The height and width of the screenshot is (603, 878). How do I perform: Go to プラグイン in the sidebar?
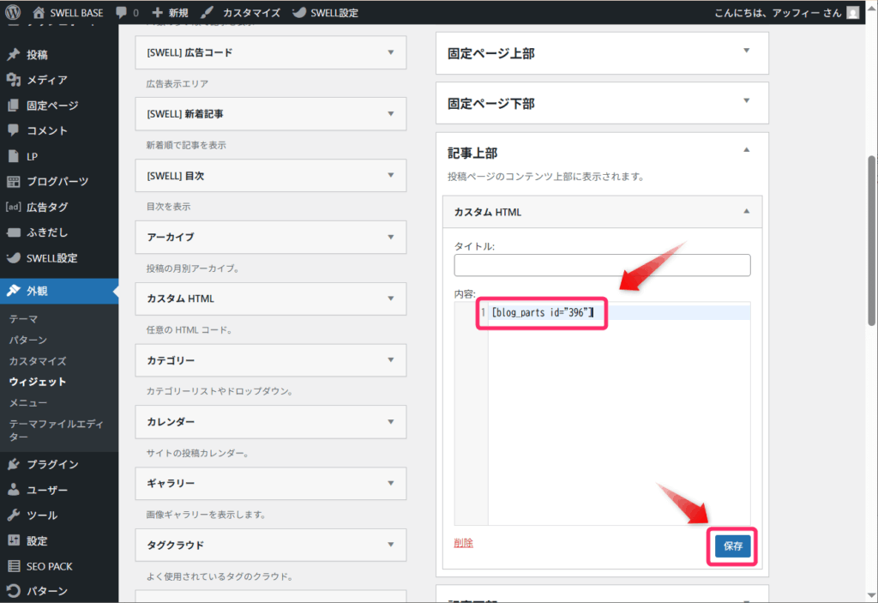coord(51,464)
